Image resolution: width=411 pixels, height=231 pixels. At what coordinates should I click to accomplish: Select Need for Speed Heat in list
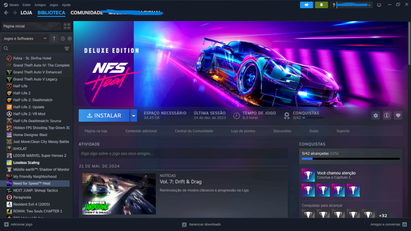tap(35, 184)
